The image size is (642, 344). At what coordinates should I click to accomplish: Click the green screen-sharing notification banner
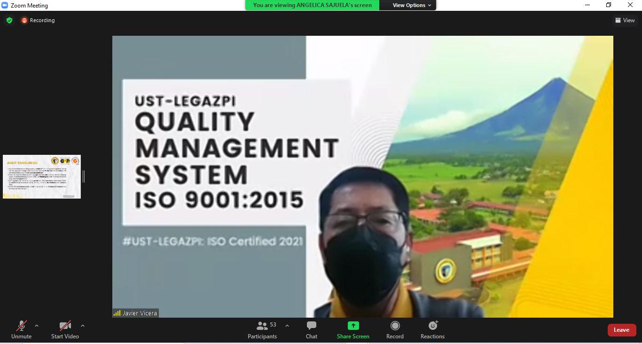click(x=312, y=5)
